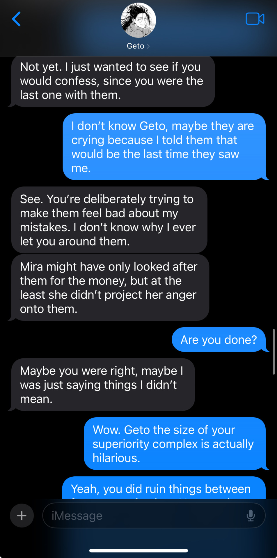This screenshot has height=558, width=277.
Task: Tap the "Are you done?" message bubble
Action: 219,340
